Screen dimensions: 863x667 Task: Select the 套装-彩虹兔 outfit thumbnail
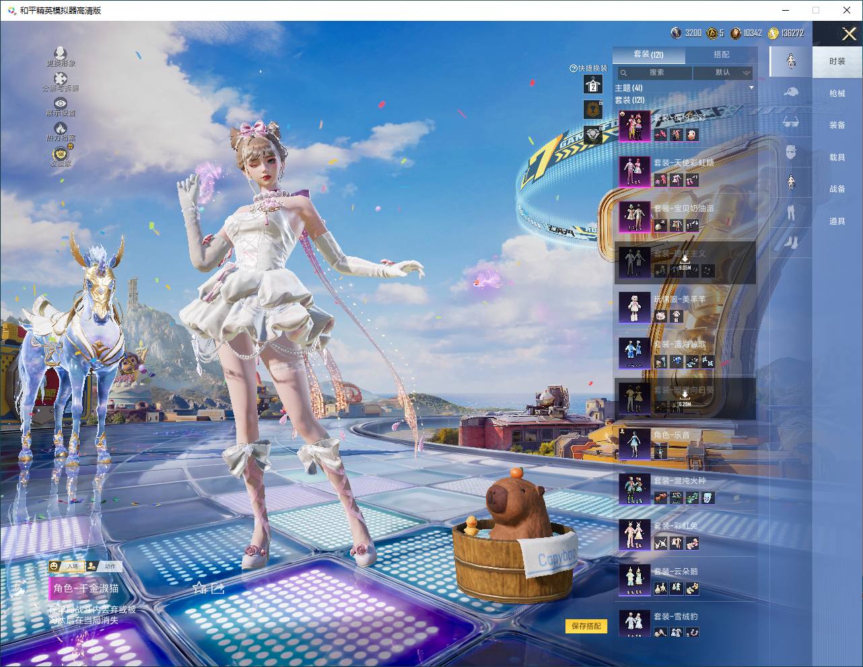tap(634, 535)
